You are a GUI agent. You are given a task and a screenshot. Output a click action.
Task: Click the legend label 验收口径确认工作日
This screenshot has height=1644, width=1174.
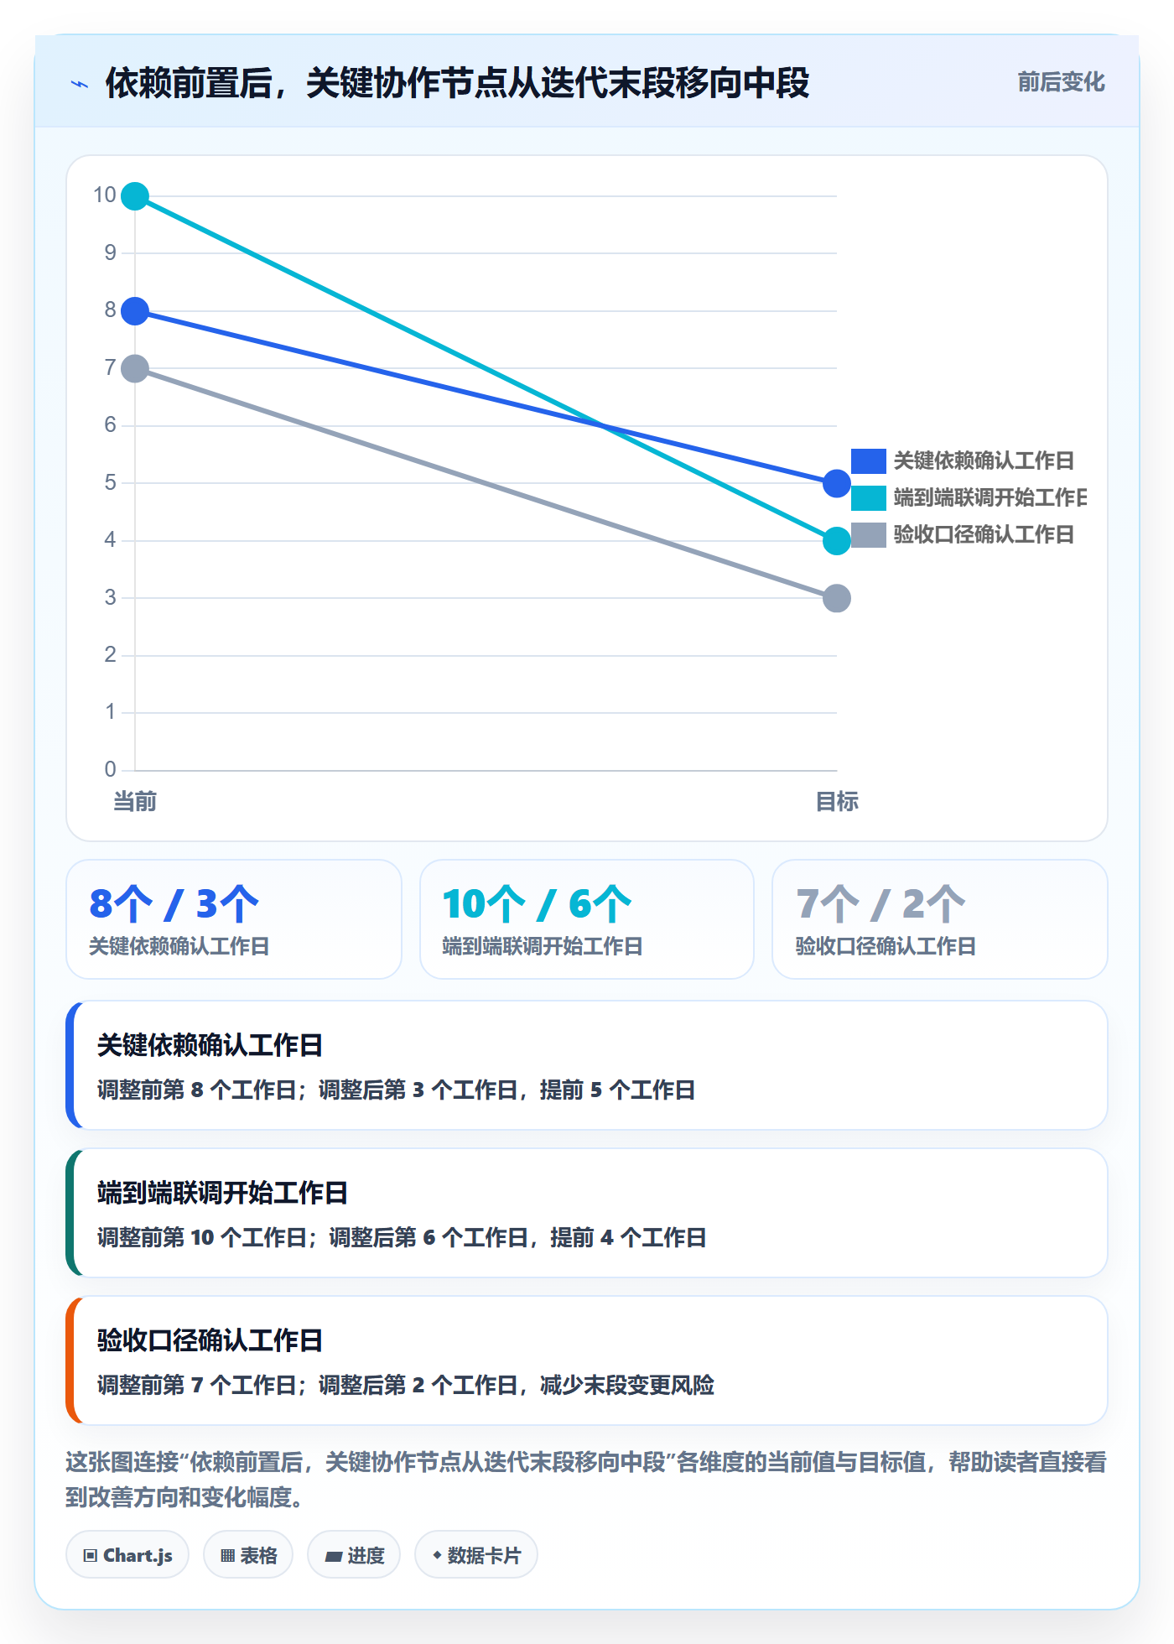(984, 534)
